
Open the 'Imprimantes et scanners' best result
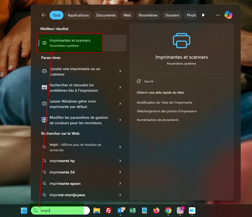pos(70,43)
